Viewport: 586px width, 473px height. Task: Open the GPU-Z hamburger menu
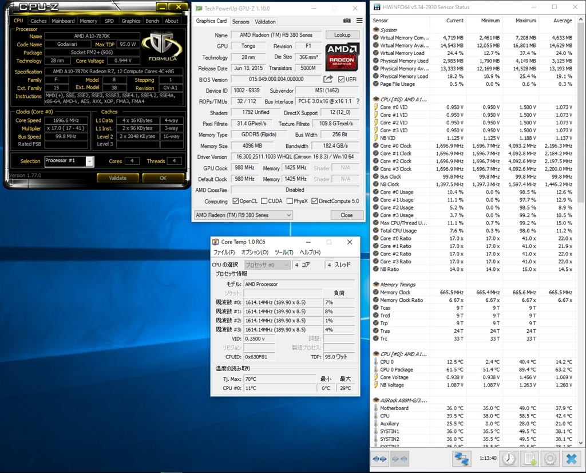pyautogui.click(x=359, y=21)
